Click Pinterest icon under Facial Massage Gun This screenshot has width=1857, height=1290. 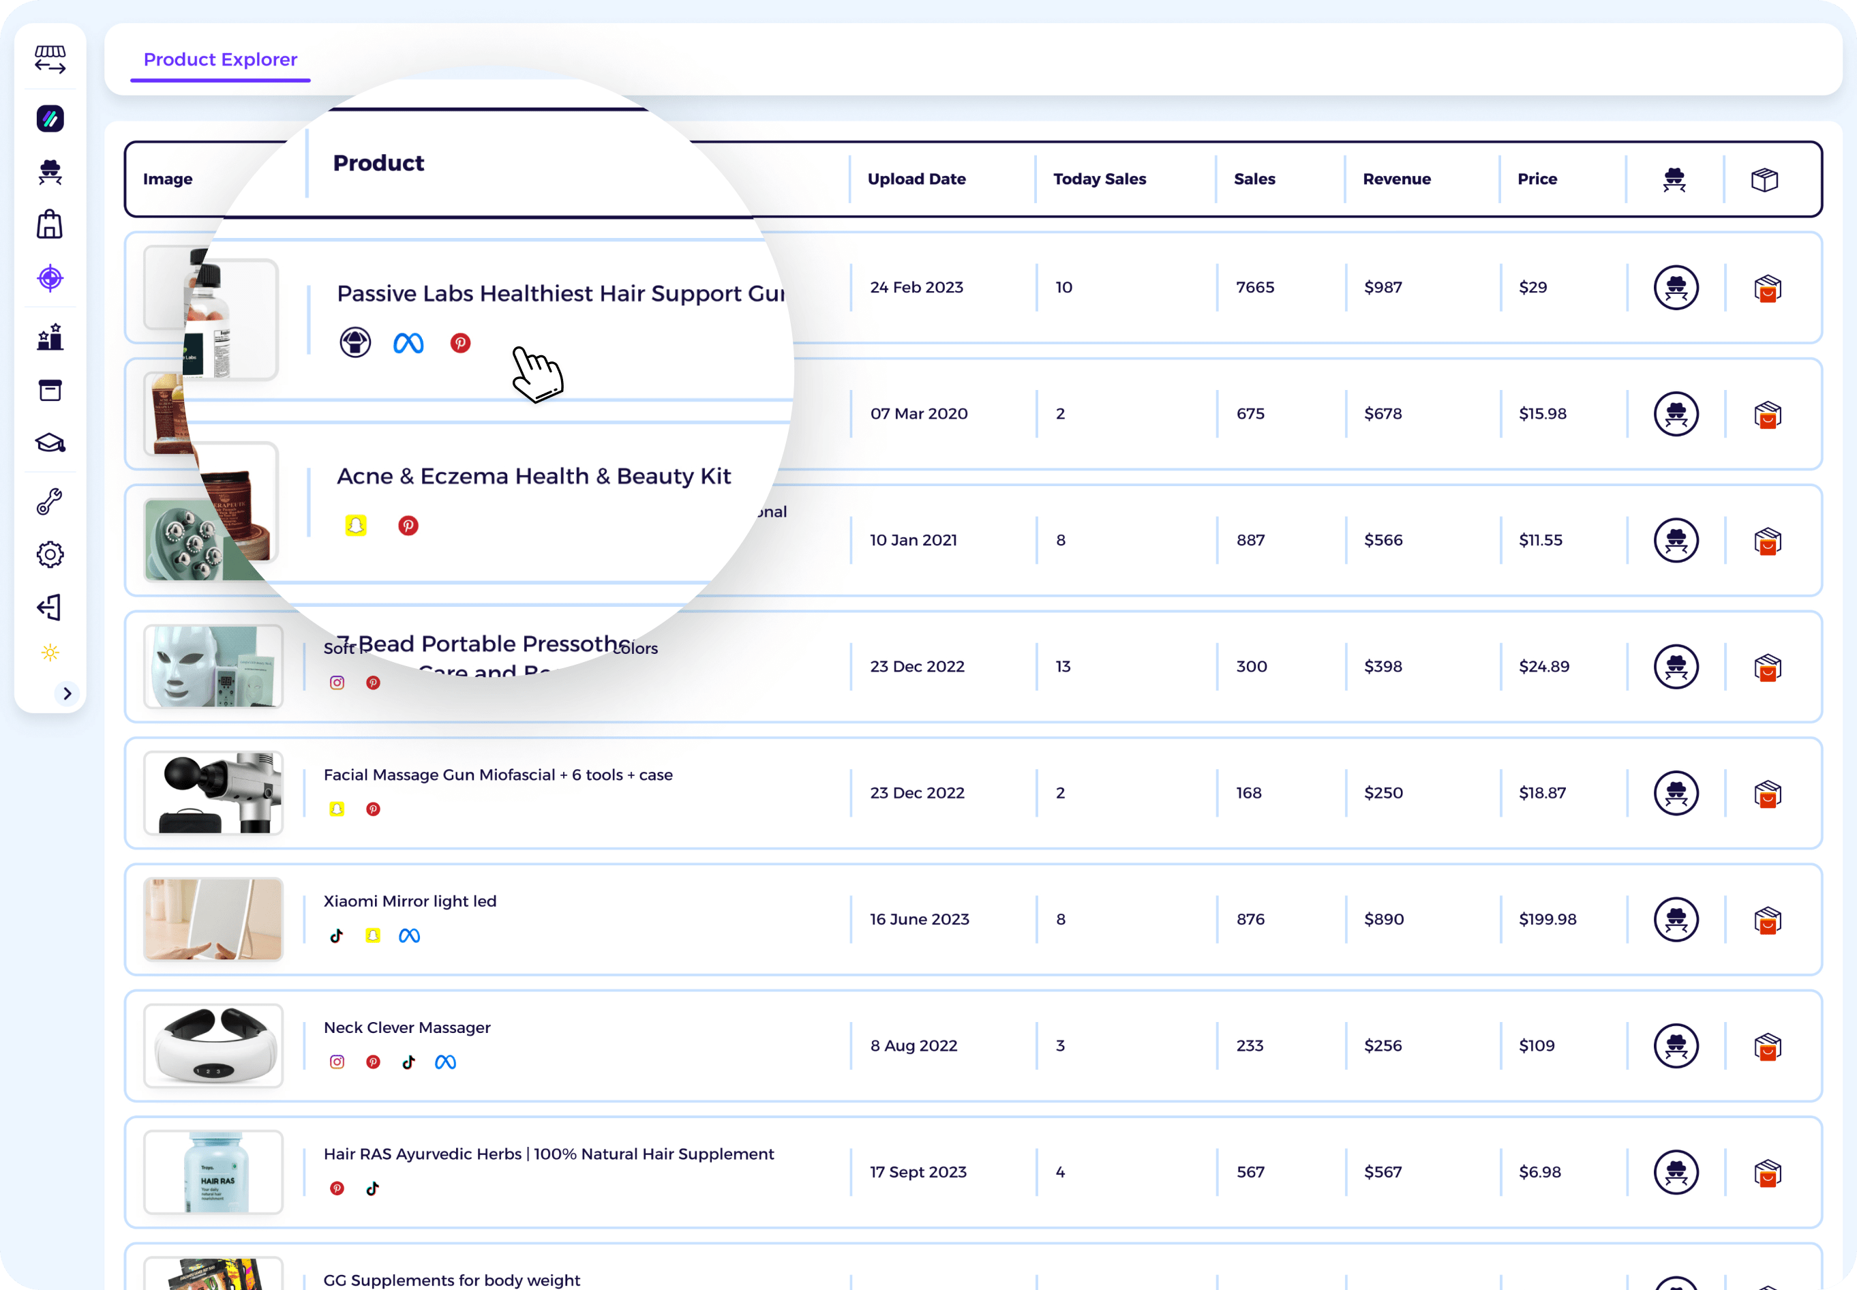pos(372,809)
